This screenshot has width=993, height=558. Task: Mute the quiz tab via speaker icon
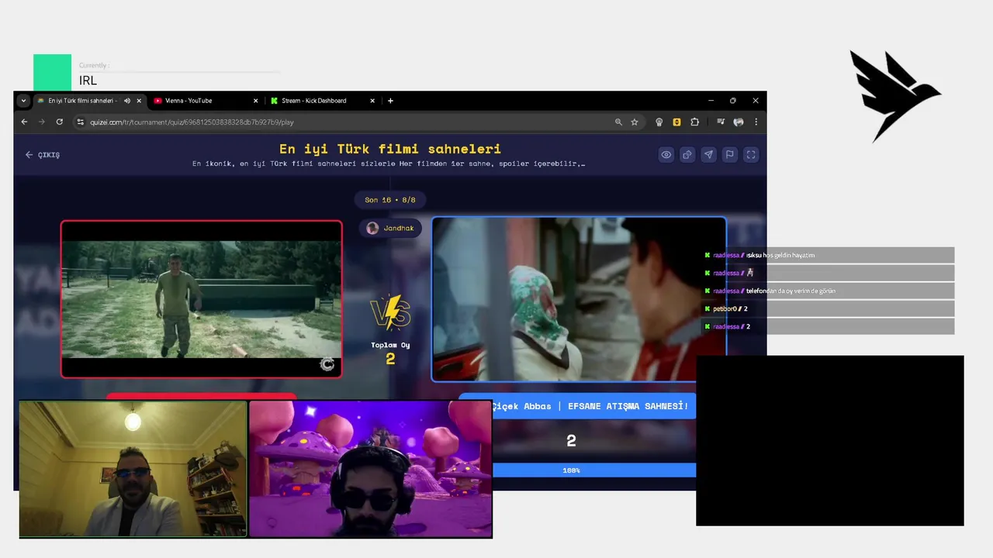(126, 101)
